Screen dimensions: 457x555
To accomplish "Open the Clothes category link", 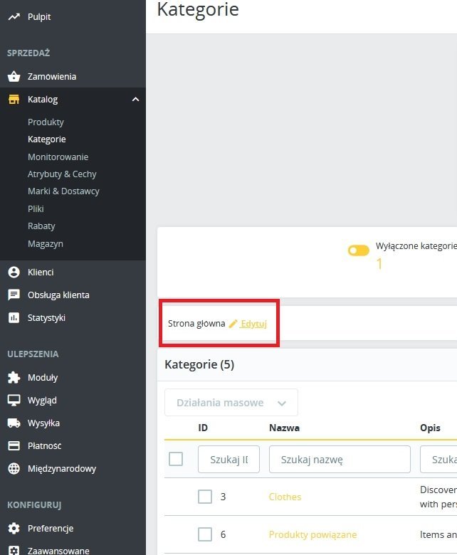I will coord(285,497).
